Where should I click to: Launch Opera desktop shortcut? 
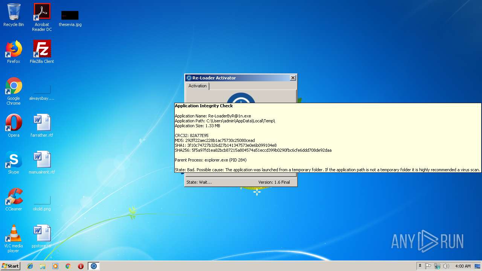click(14, 126)
